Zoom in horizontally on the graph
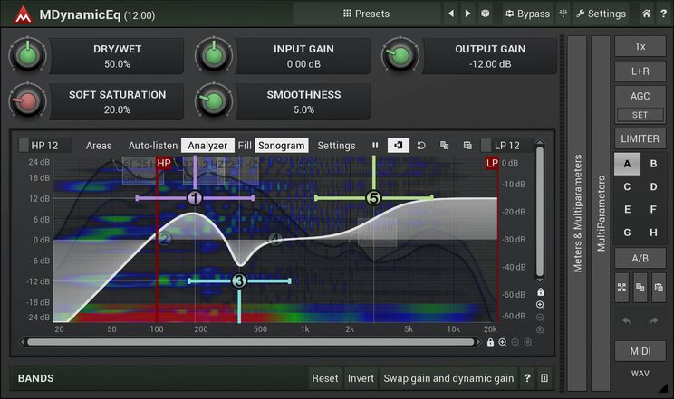The height and width of the screenshot is (399, 674). [x=503, y=342]
